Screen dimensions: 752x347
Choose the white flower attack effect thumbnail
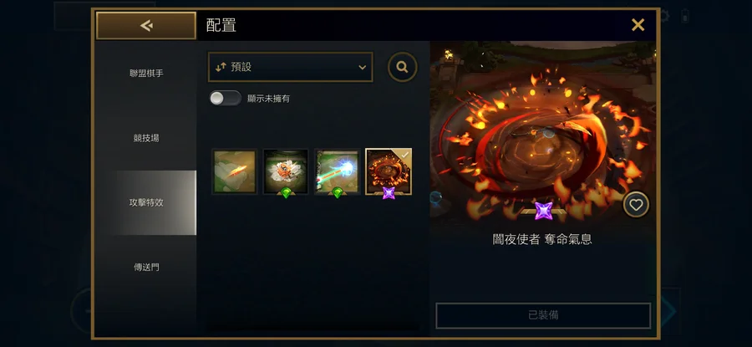tap(286, 171)
